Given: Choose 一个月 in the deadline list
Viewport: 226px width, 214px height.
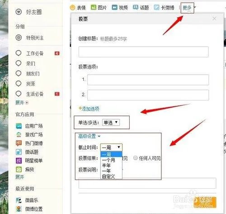Looking at the screenshot, I should pyautogui.click(x=111, y=160).
